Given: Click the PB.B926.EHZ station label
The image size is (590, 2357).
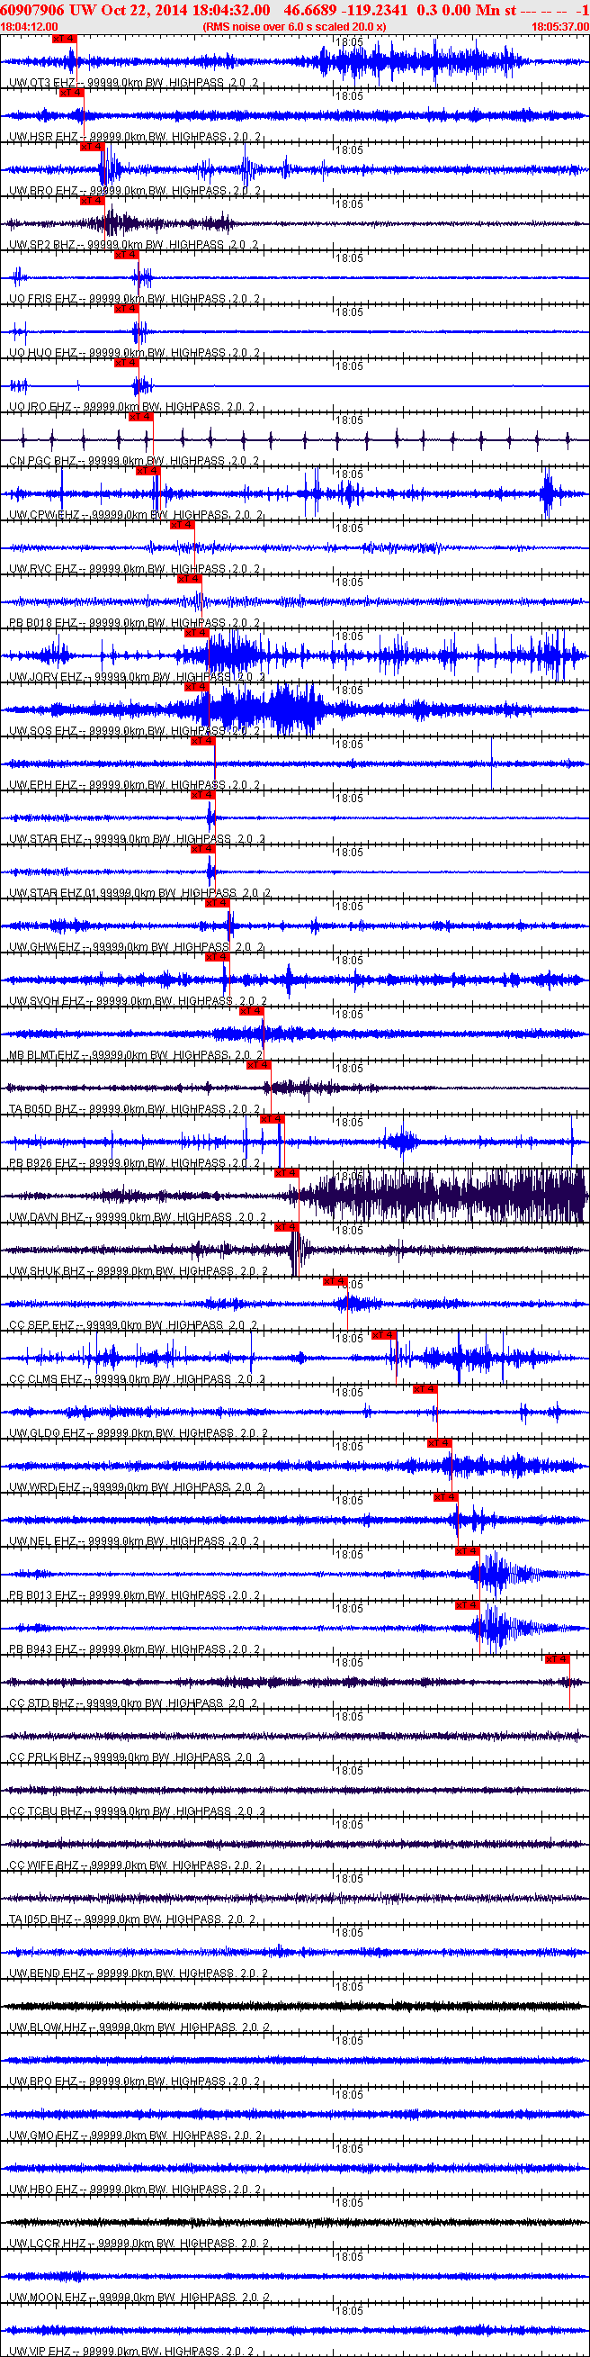Looking at the screenshot, I should pyautogui.click(x=136, y=1163).
